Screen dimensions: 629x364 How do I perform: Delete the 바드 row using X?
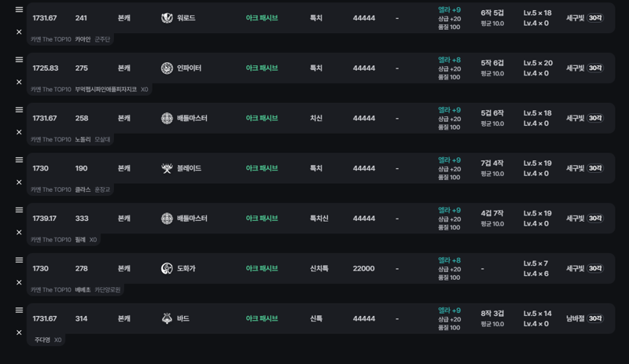(19, 333)
